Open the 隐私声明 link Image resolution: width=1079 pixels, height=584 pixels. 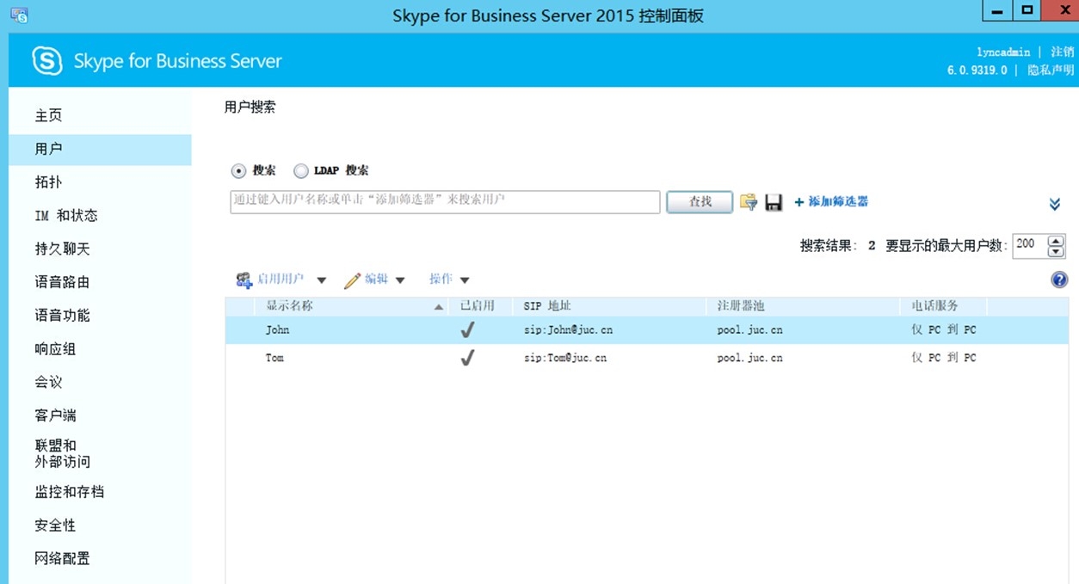[1051, 71]
